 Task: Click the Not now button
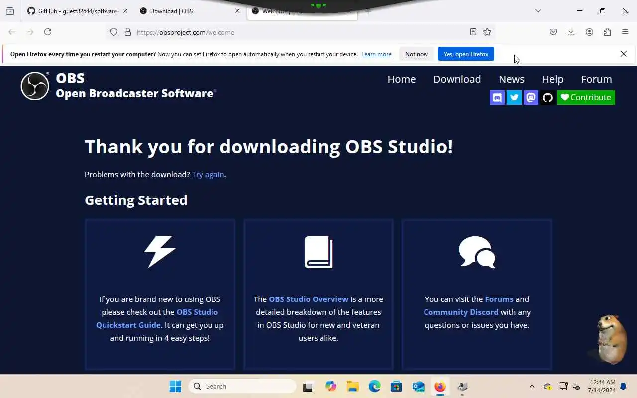417,54
